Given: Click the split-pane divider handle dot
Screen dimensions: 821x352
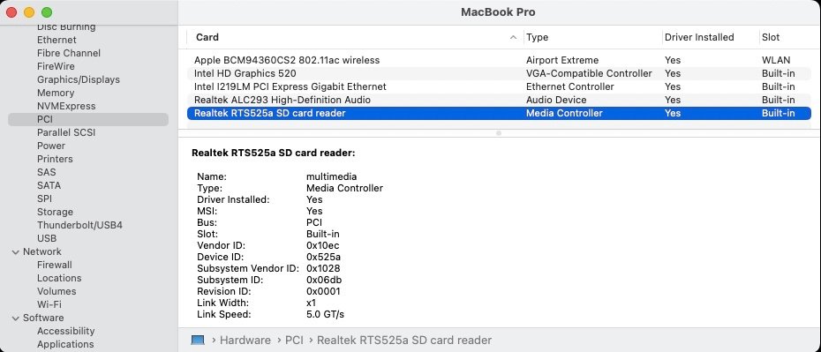Looking at the screenshot, I should pyautogui.click(x=499, y=133).
